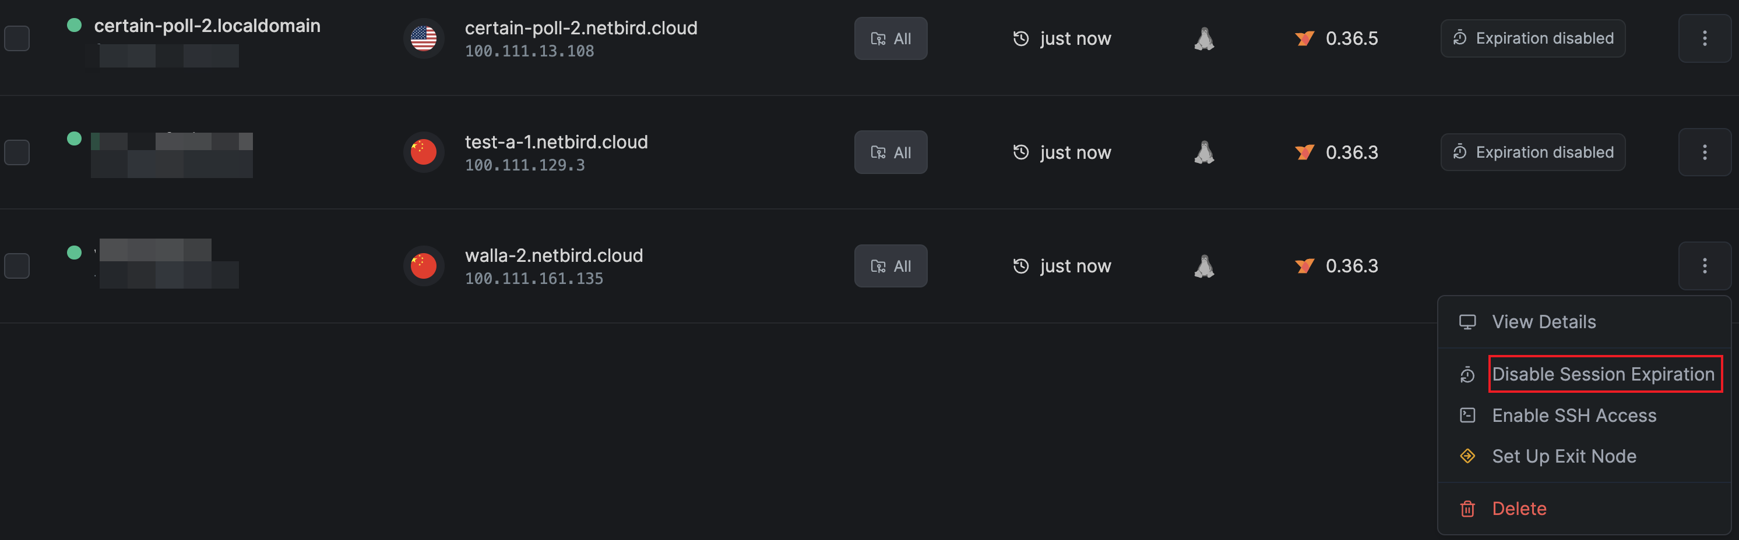1739x540 pixels.
Task: Open the three-dot actions menu for test-a-1
Action: pos(1704,152)
